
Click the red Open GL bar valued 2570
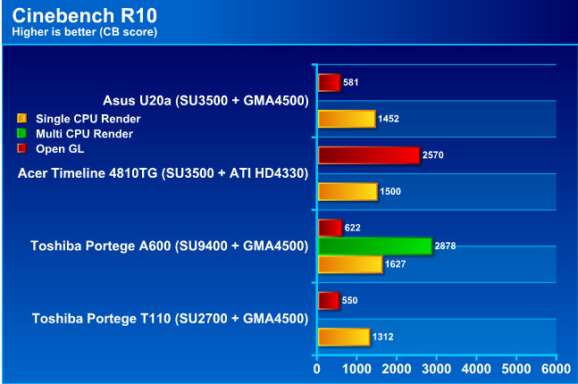(369, 155)
